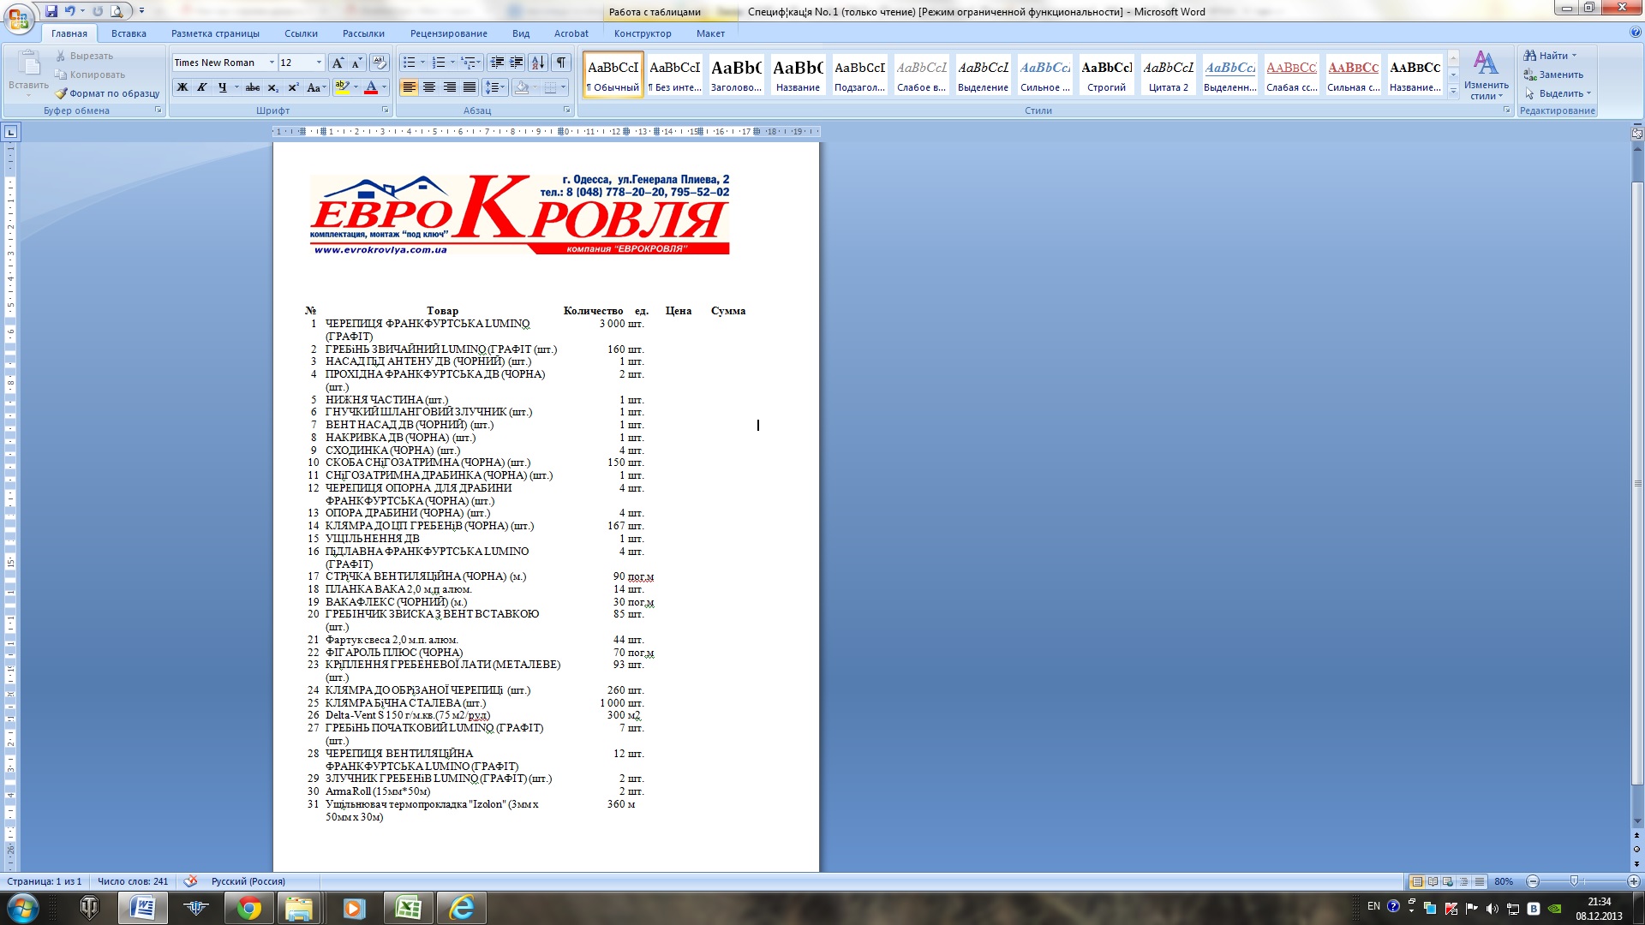Click the Заменить button
The width and height of the screenshot is (1645, 925).
coord(1552,75)
